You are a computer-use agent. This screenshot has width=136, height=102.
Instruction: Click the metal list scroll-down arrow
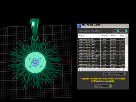pyautogui.click(x=127, y=67)
